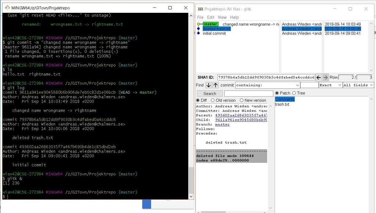Viewport: 376px width, 213px height.
Task: Minimize the gitk window
Action: pyautogui.click(x=335, y=9)
